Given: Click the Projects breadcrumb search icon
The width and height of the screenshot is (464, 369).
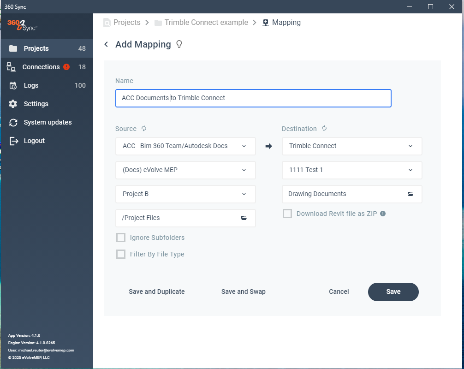Looking at the screenshot, I should tap(107, 23).
